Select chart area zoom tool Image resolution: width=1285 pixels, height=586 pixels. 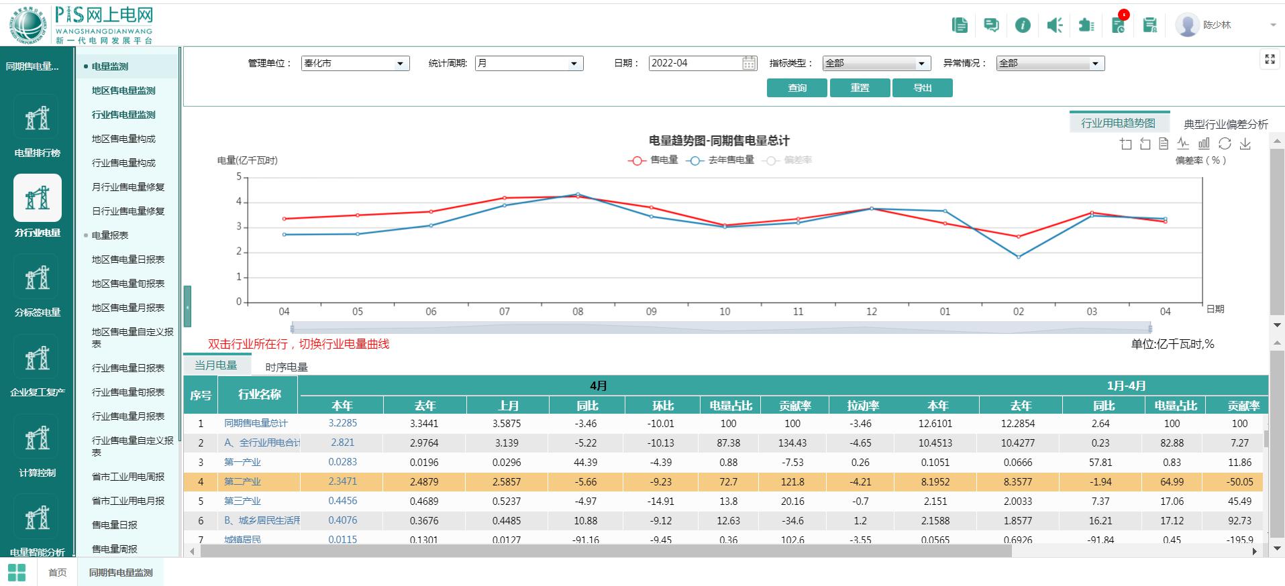click(1126, 143)
